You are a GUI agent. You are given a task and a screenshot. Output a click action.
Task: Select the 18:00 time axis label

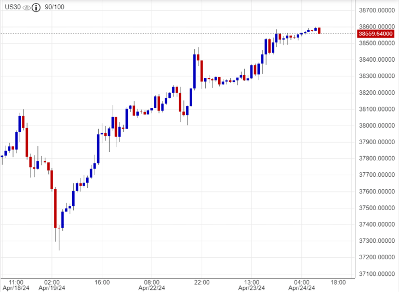[338, 282]
